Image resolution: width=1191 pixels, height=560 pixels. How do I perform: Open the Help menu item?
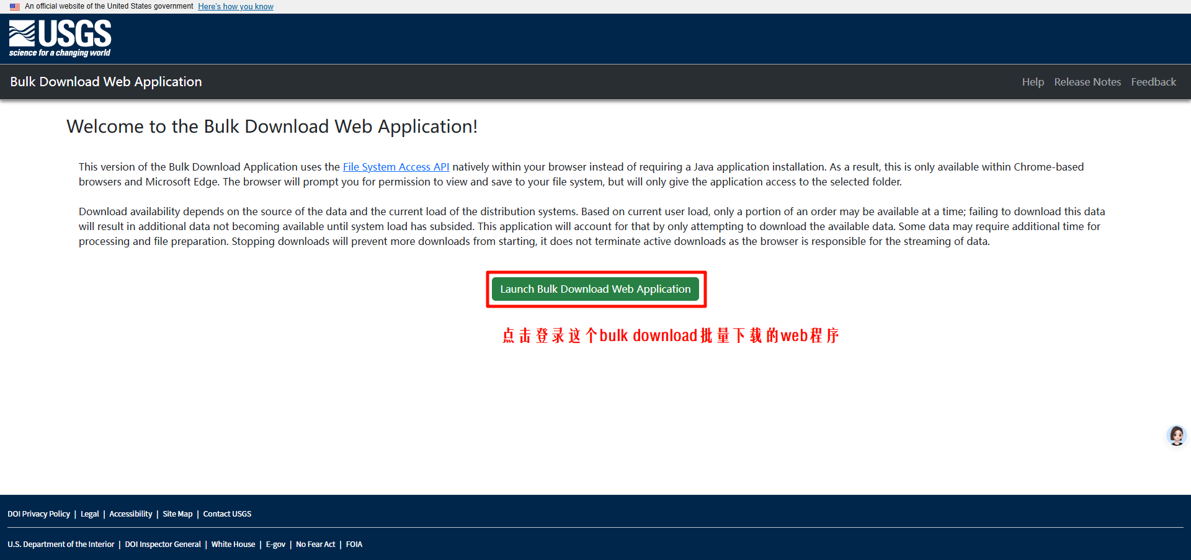point(1033,82)
